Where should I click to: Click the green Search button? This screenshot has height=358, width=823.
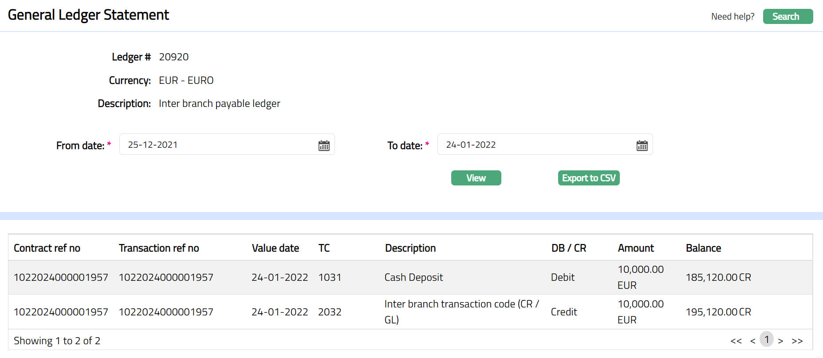tap(788, 16)
